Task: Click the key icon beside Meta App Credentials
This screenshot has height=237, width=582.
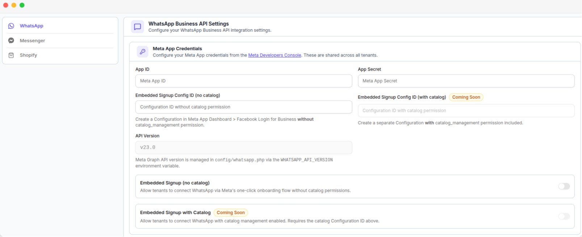Action: [x=143, y=51]
